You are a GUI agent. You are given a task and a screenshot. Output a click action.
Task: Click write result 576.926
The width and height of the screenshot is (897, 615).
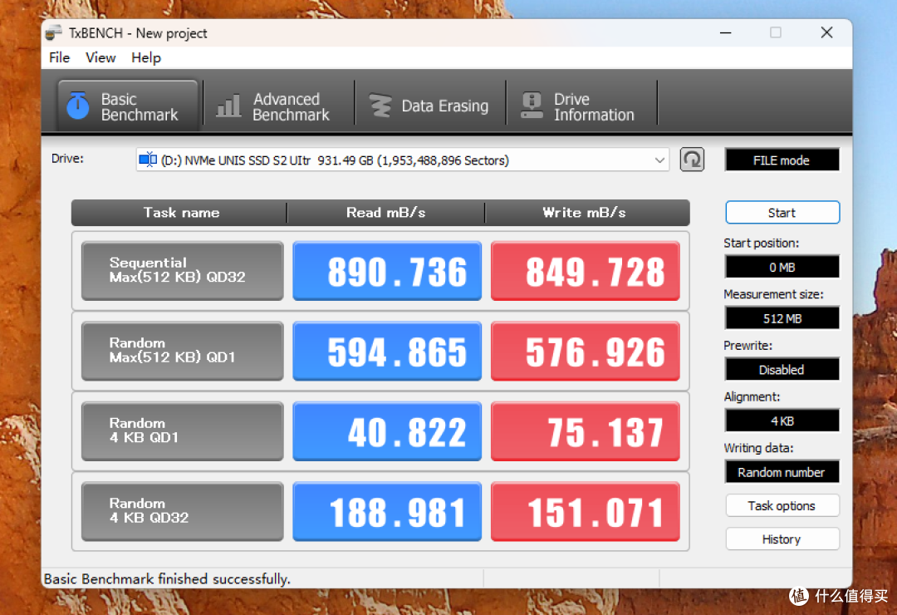[x=586, y=351]
